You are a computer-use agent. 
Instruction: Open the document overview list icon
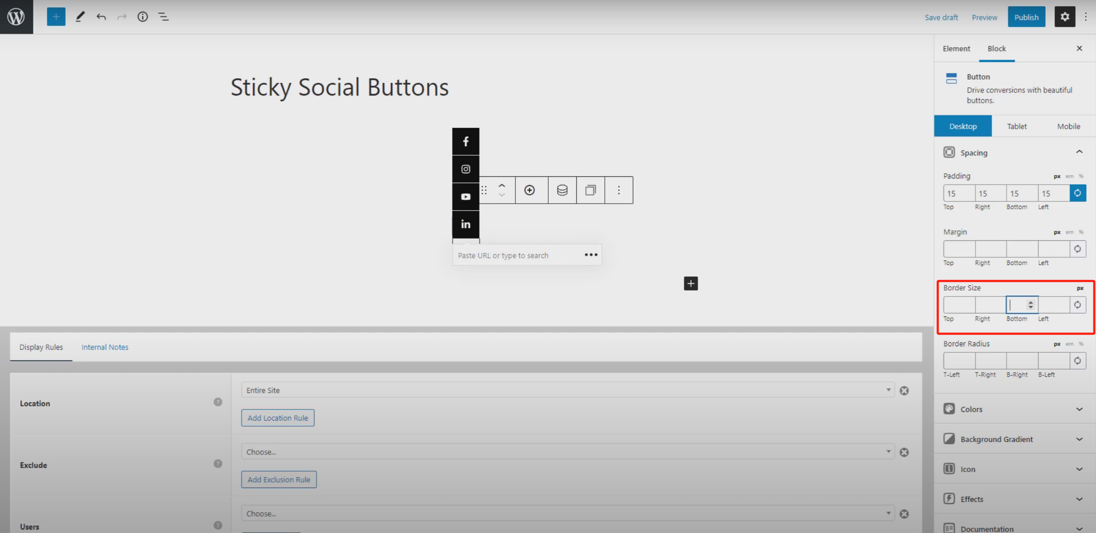(x=163, y=16)
